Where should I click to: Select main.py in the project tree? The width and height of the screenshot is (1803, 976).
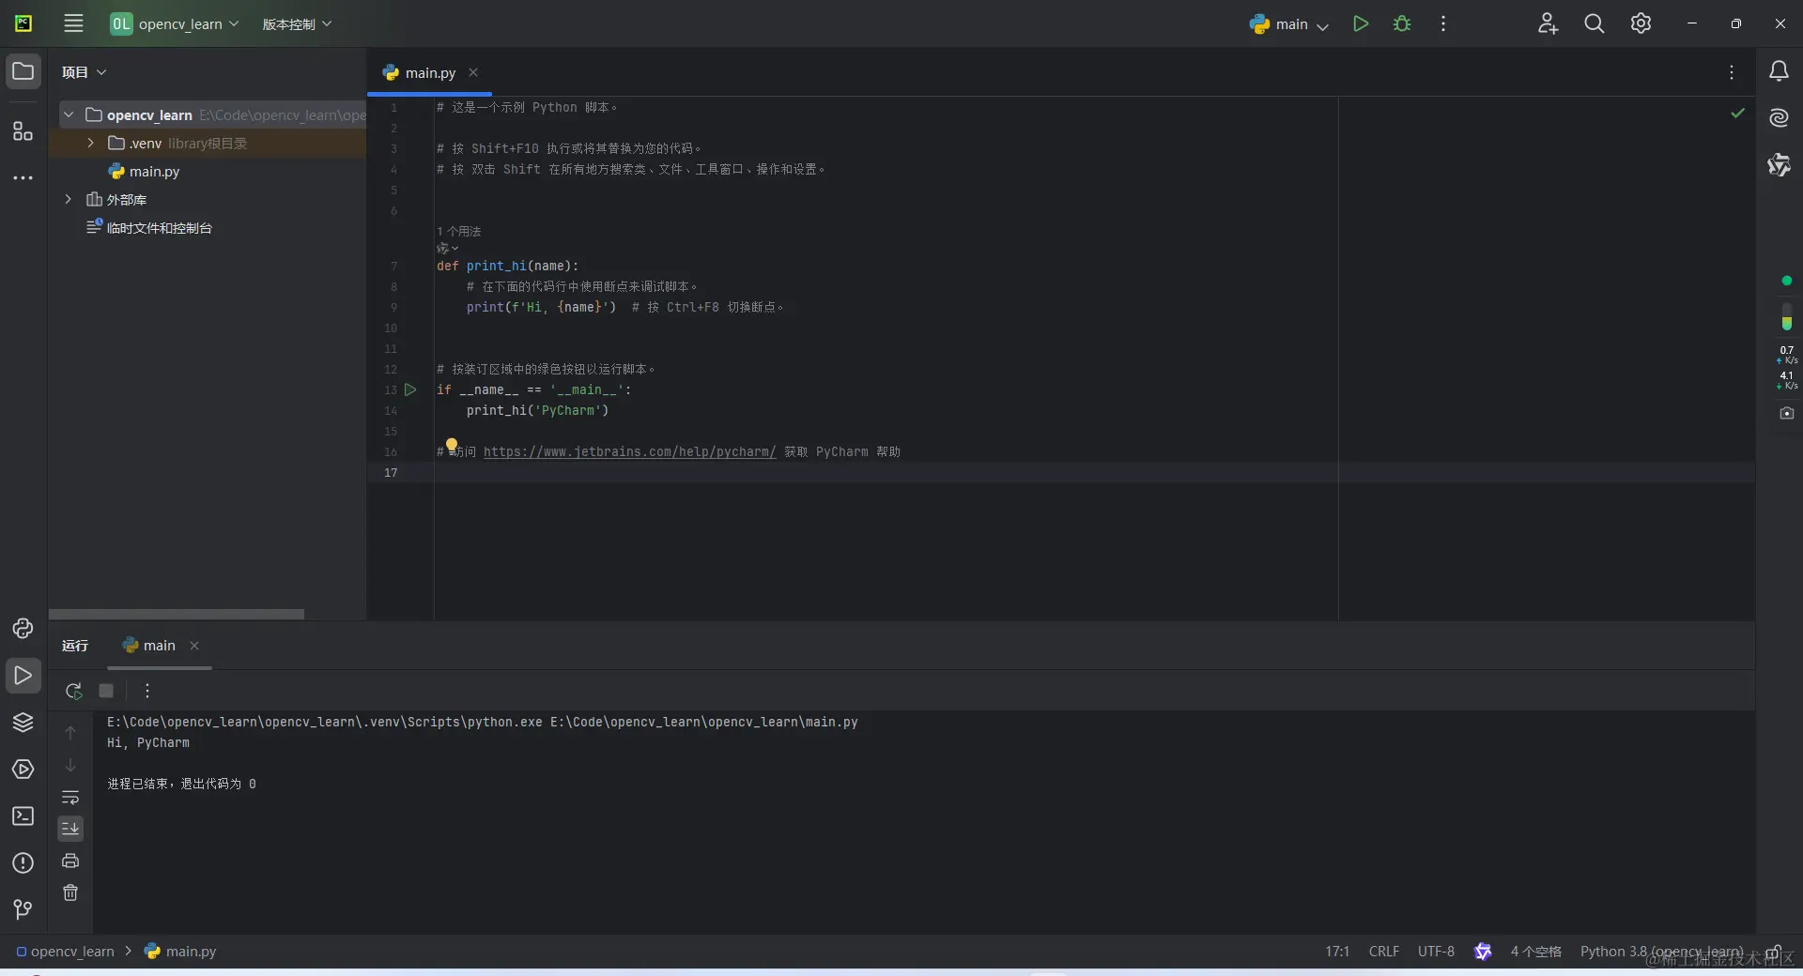coord(154,171)
